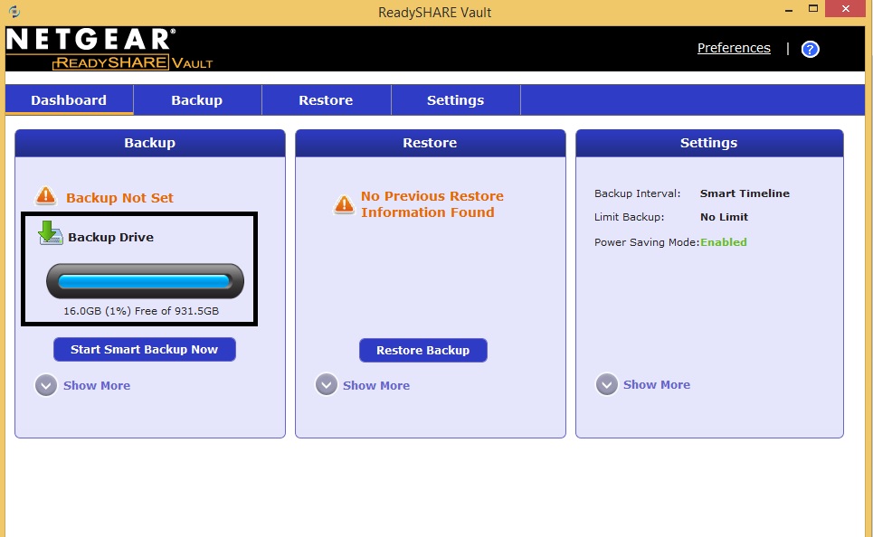
Task: Expand Show More chevron in Settings panel
Action: (x=607, y=384)
